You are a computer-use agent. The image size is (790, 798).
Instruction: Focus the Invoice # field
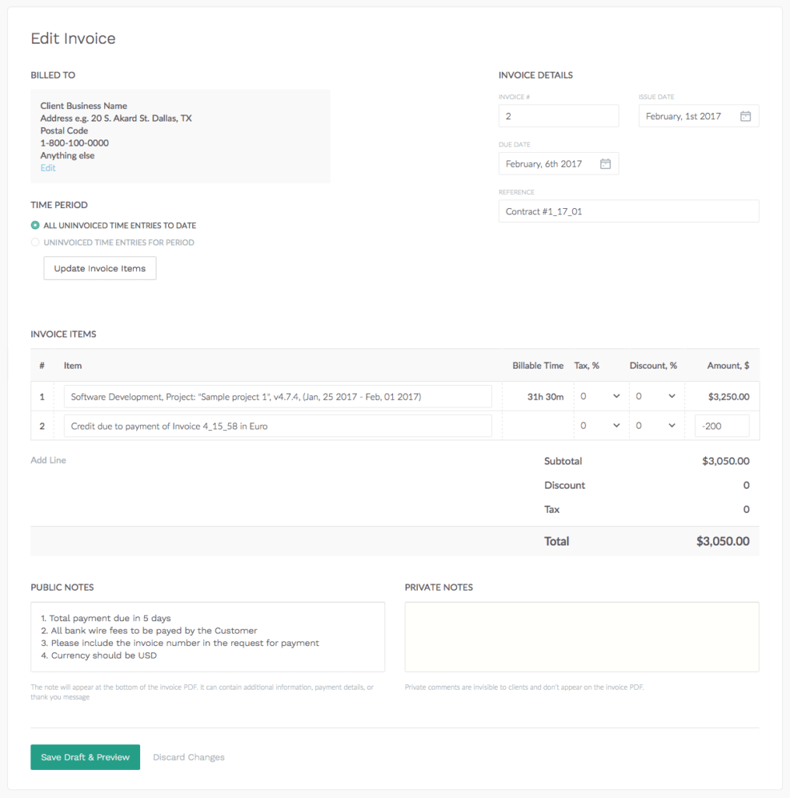click(559, 115)
